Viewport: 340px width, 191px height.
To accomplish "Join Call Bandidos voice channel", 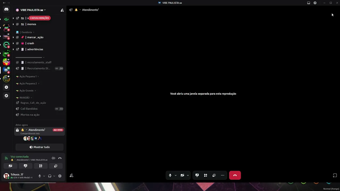I will (39, 109).
